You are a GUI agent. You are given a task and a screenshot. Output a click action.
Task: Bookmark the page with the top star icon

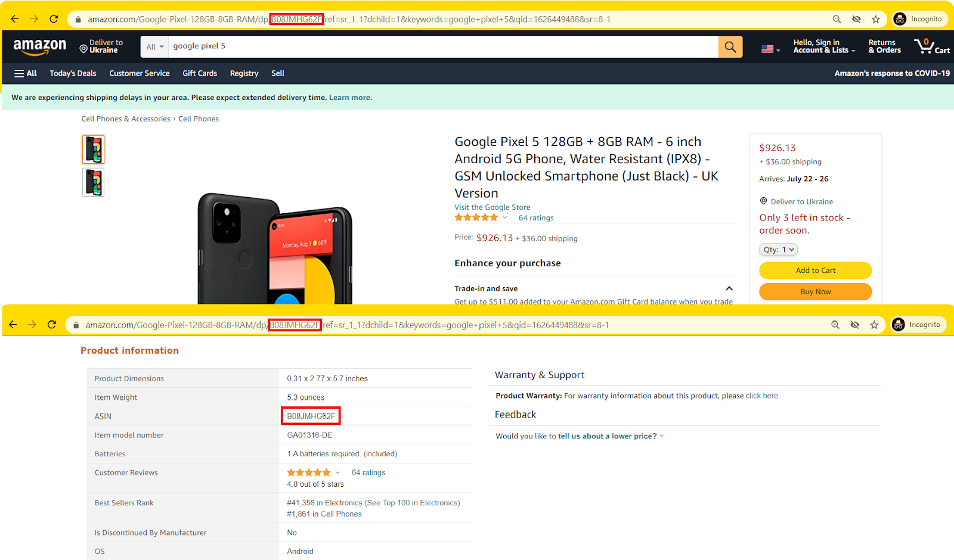coord(876,19)
